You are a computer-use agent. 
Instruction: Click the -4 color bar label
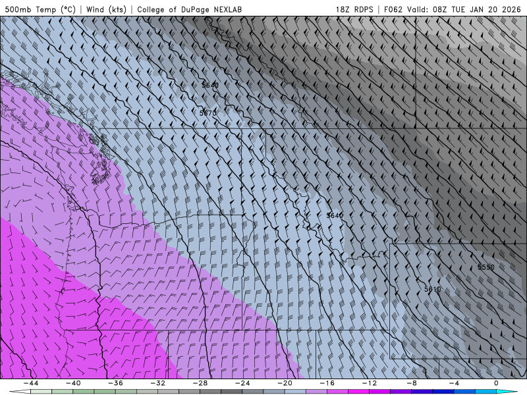click(454, 383)
